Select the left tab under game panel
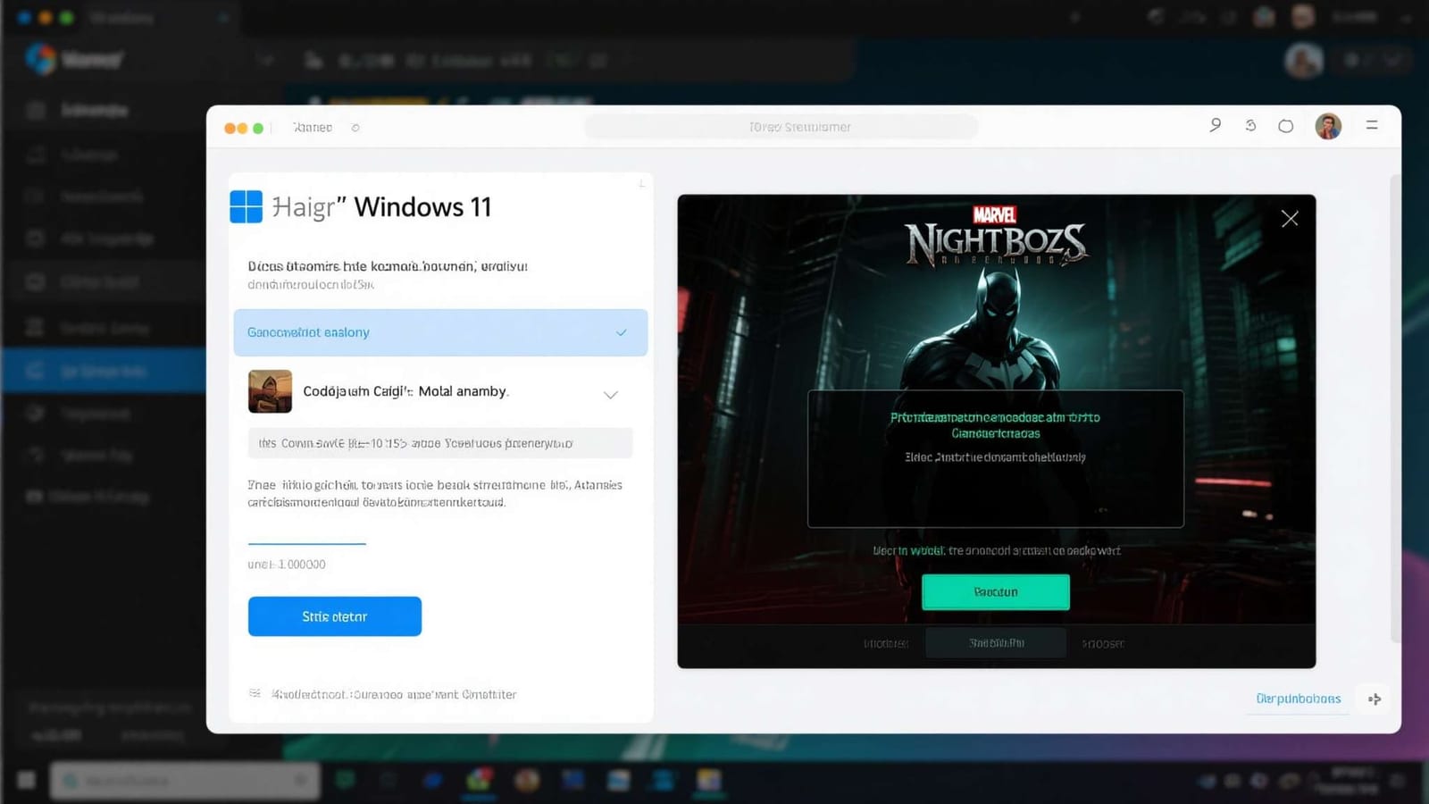Screen dimensions: 1429x804 886,643
